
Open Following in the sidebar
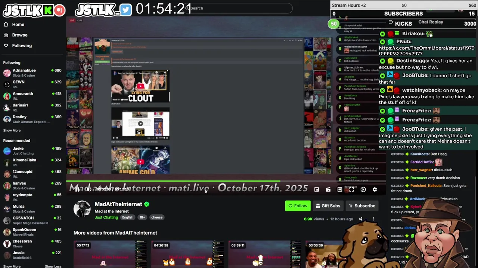click(x=22, y=45)
